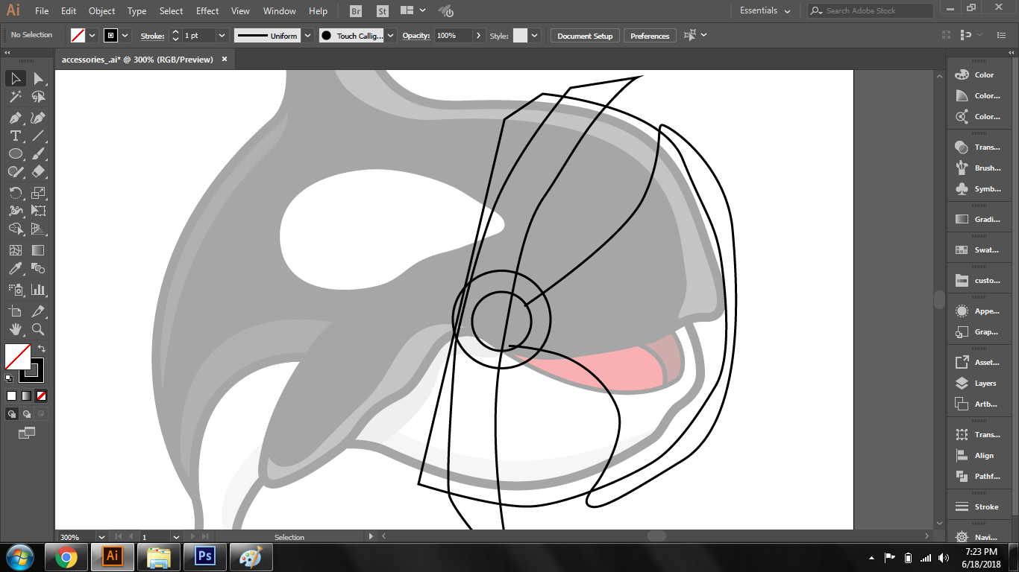Select the Shaper tool
Image resolution: width=1019 pixels, height=572 pixels.
coord(15,171)
